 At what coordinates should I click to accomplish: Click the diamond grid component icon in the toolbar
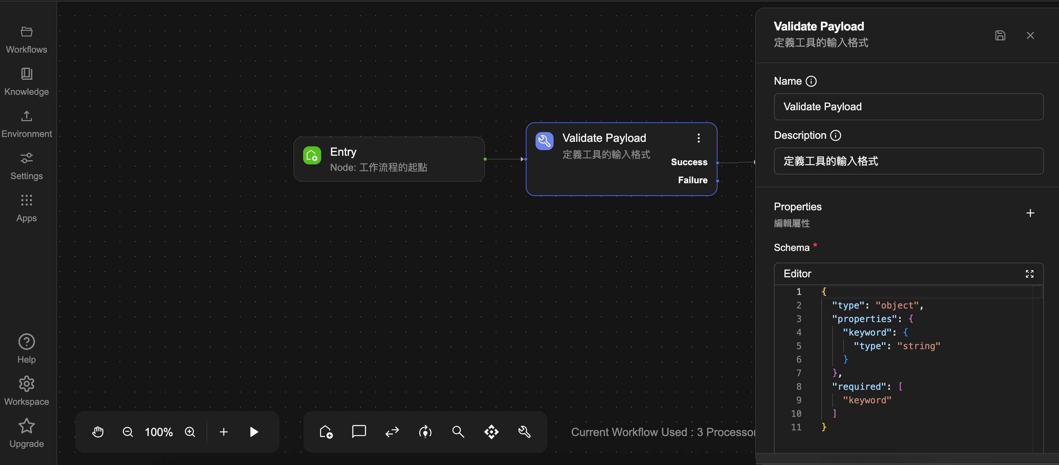click(491, 432)
